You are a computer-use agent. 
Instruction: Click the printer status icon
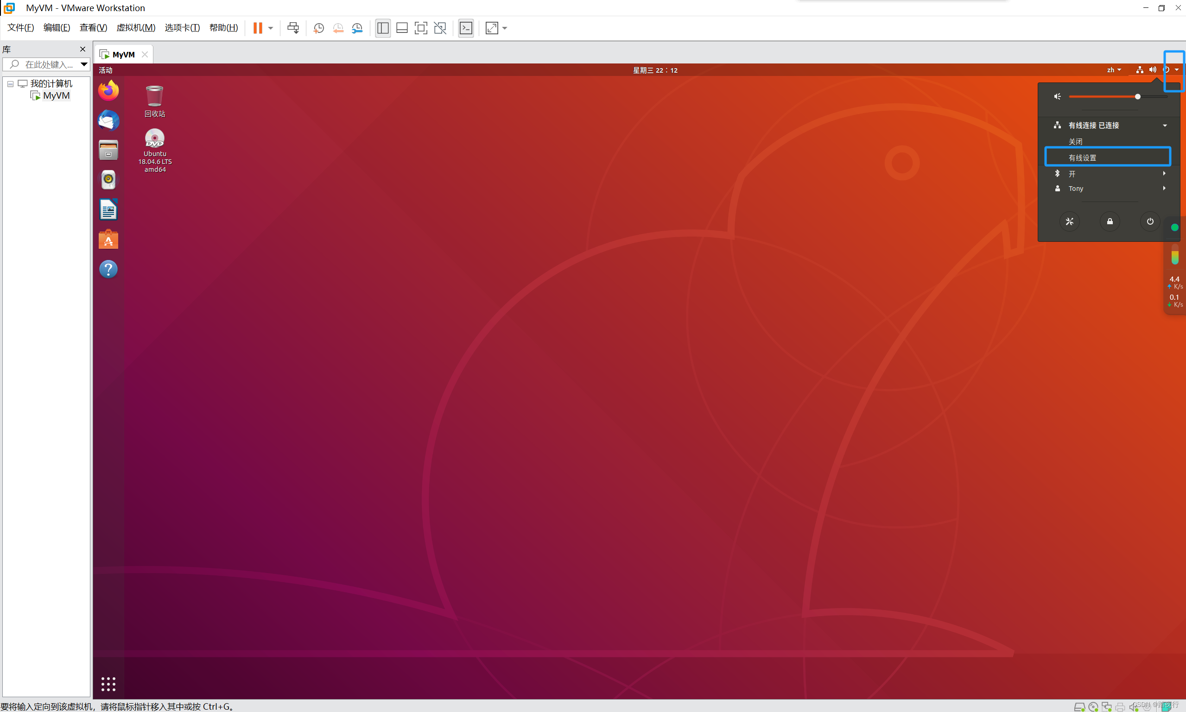click(x=1120, y=706)
